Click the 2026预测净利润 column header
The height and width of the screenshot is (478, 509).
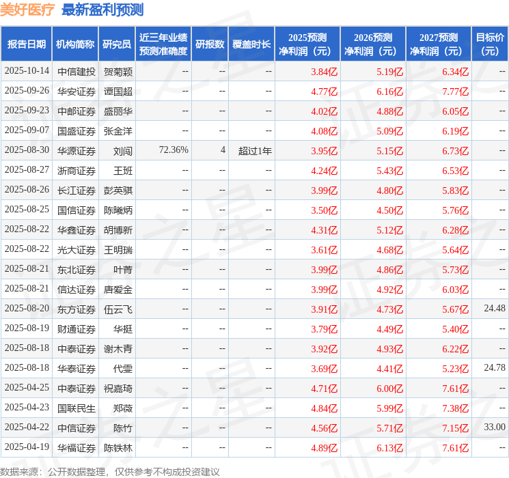coord(373,44)
